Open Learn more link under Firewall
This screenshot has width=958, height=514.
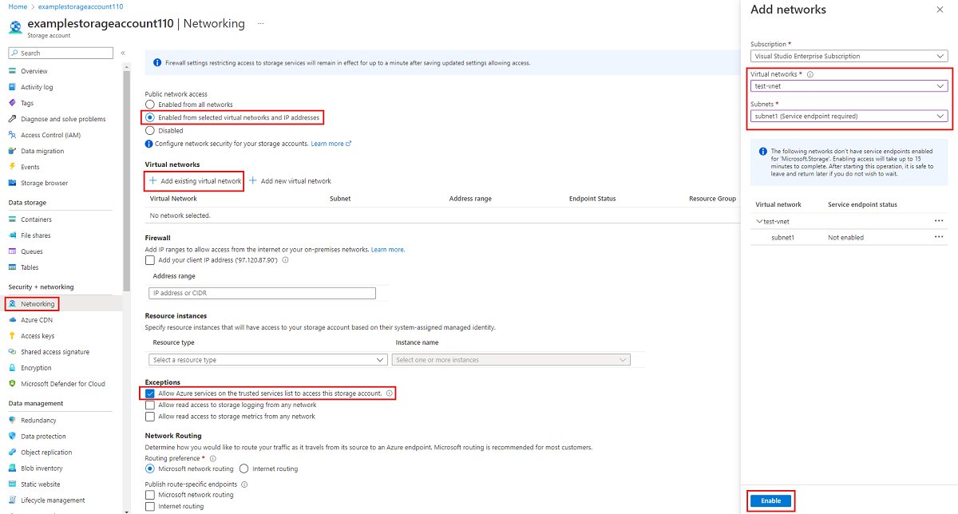click(x=388, y=250)
